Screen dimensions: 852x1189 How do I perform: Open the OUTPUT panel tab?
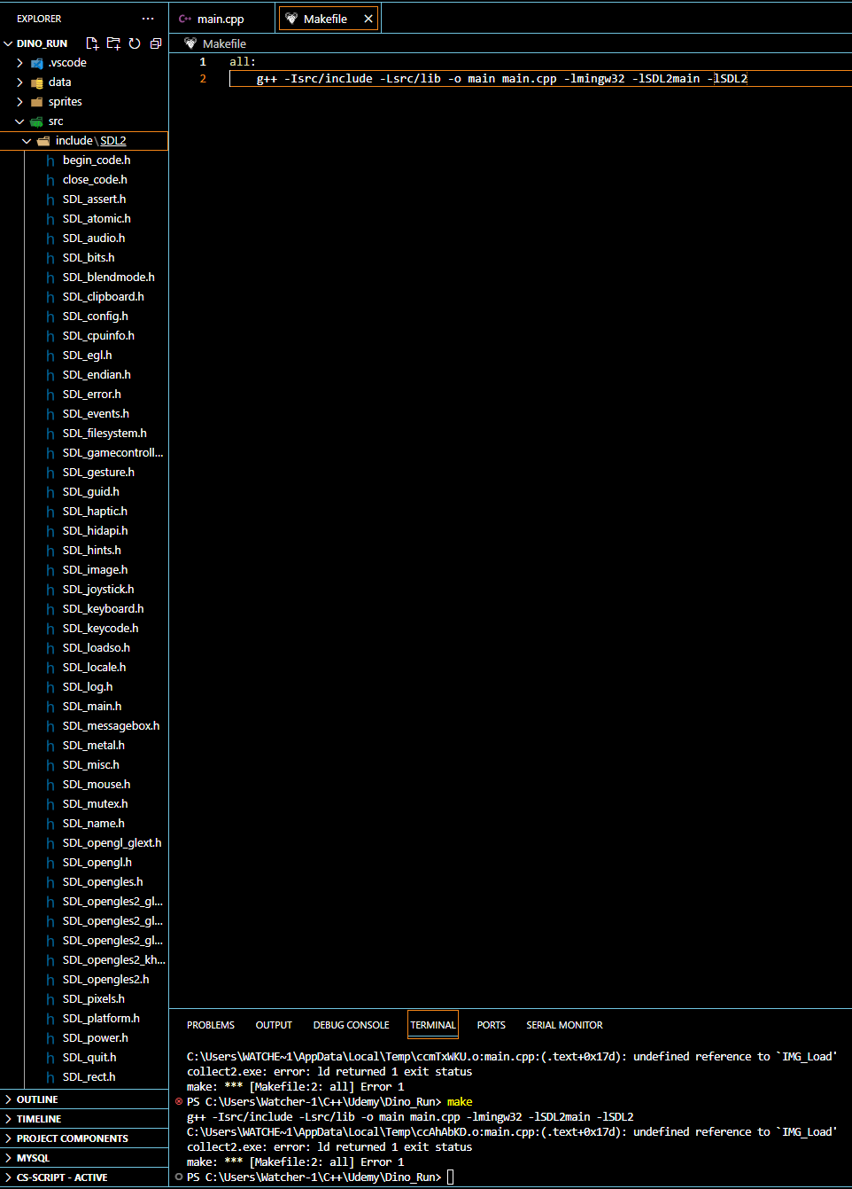tap(274, 1025)
